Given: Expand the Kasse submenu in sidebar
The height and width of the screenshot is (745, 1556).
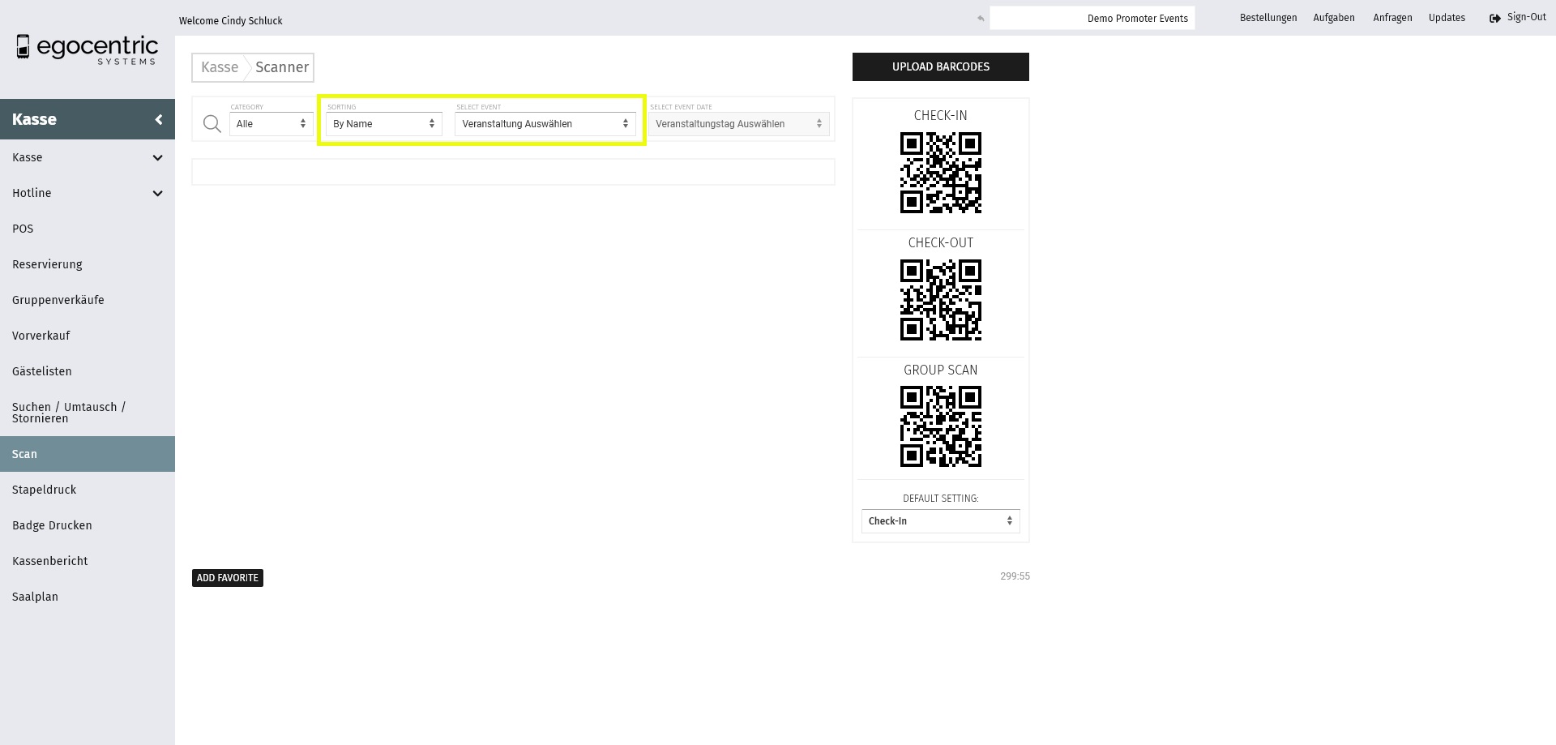Looking at the screenshot, I should point(157,158).
